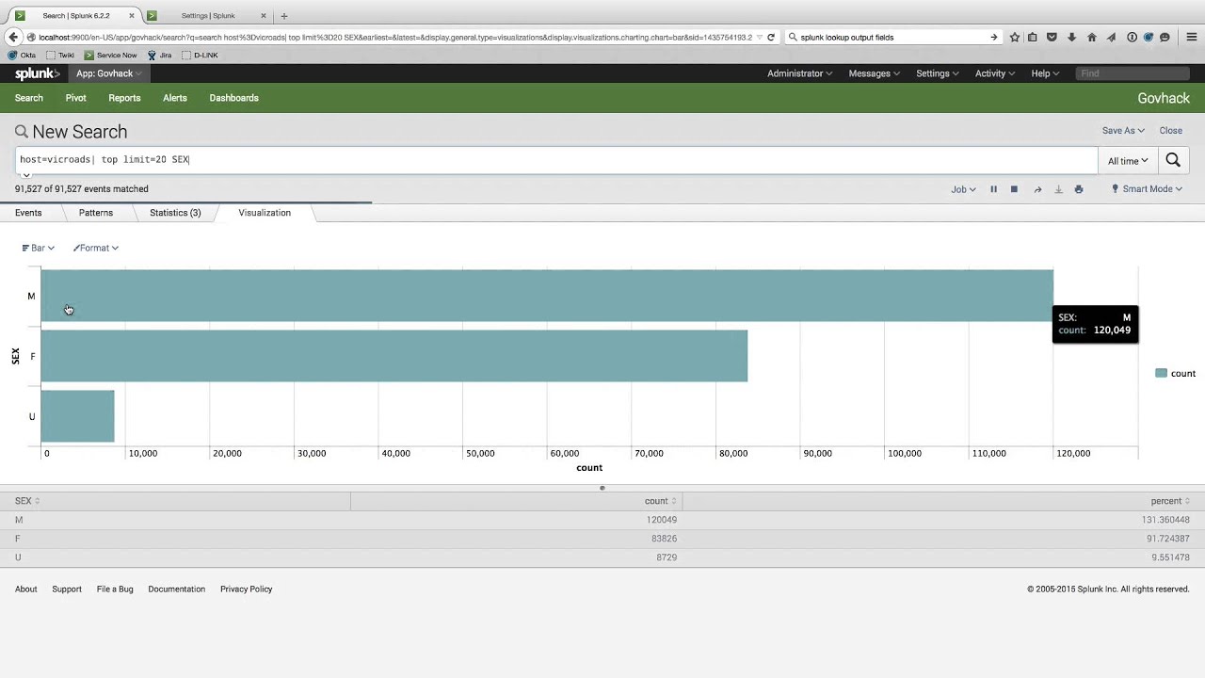Click the Close button next to Save As

(1171, 131)
